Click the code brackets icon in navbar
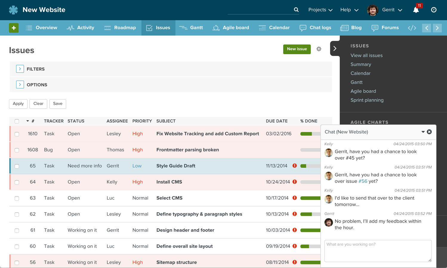This screenshot has width=447, height=268. (412, 28)
